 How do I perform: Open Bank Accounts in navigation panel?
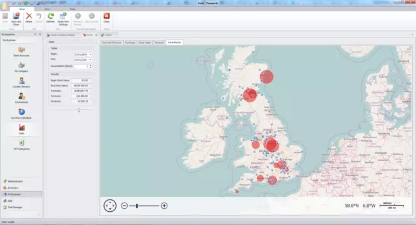(x=21, y=52)
